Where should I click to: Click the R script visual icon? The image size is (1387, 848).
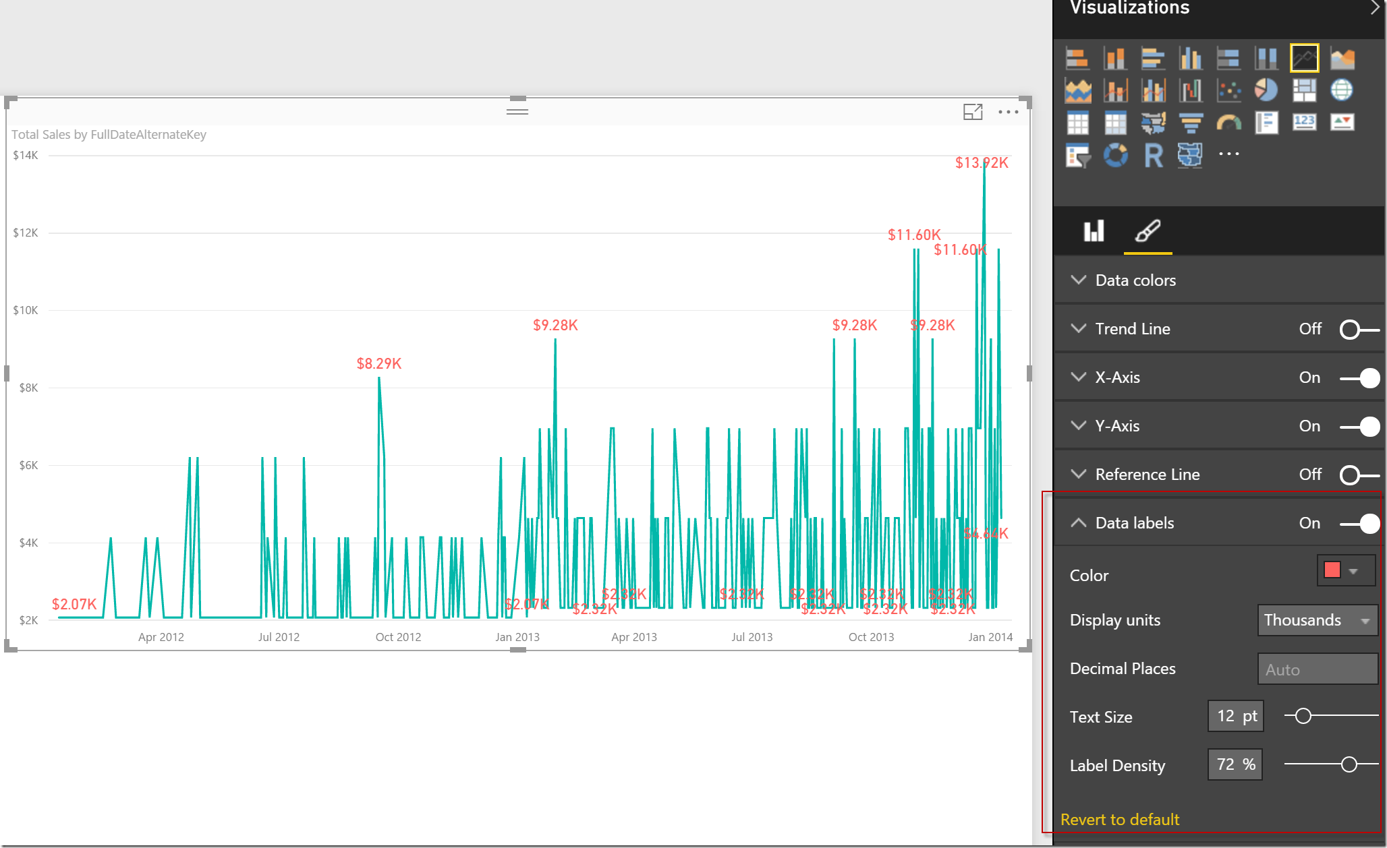tap(1154, 155)
